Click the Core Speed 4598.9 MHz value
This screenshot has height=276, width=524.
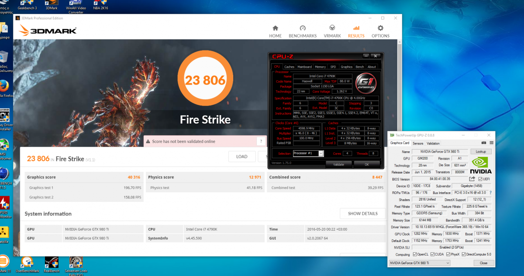point(306,128)
